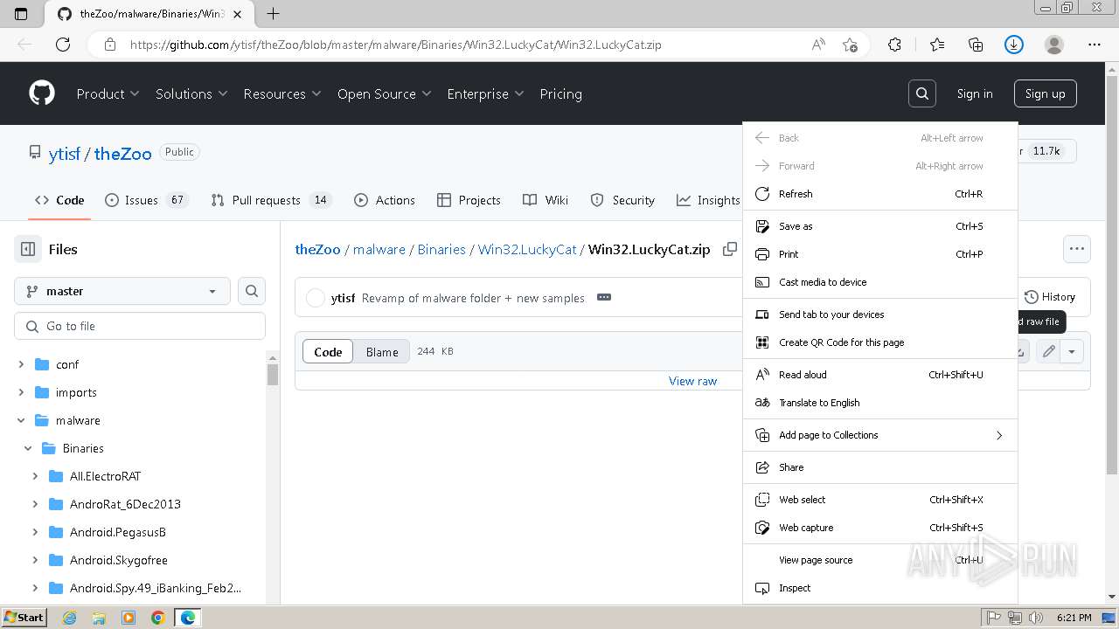Viewport: 1119px width, 629px height.
Task: Open browser extensions puzzle icon
Action: [894, 45]
